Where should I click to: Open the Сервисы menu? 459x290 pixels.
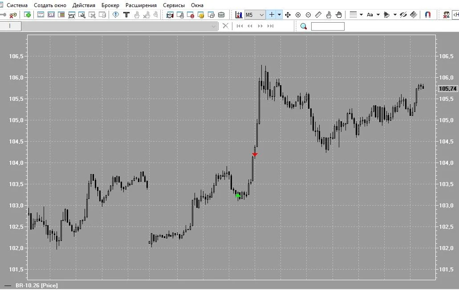tap(174, 5)
